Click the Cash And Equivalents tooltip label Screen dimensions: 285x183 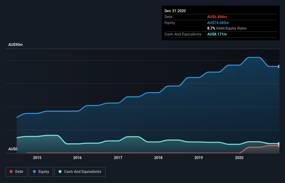click(183, 34)
